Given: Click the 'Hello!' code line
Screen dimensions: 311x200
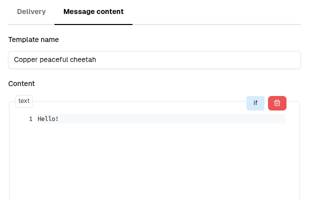Looking at the screenshot, I should tap(48, 119).
